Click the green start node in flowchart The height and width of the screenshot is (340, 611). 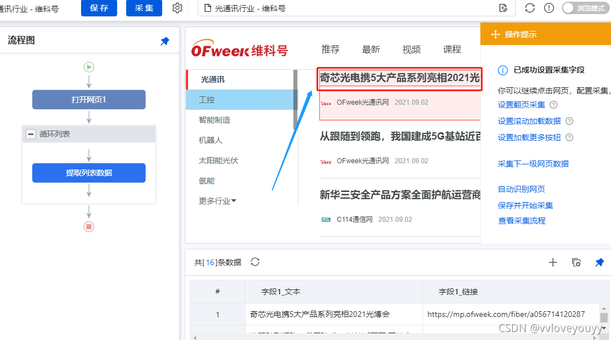[x=89, y=67]
